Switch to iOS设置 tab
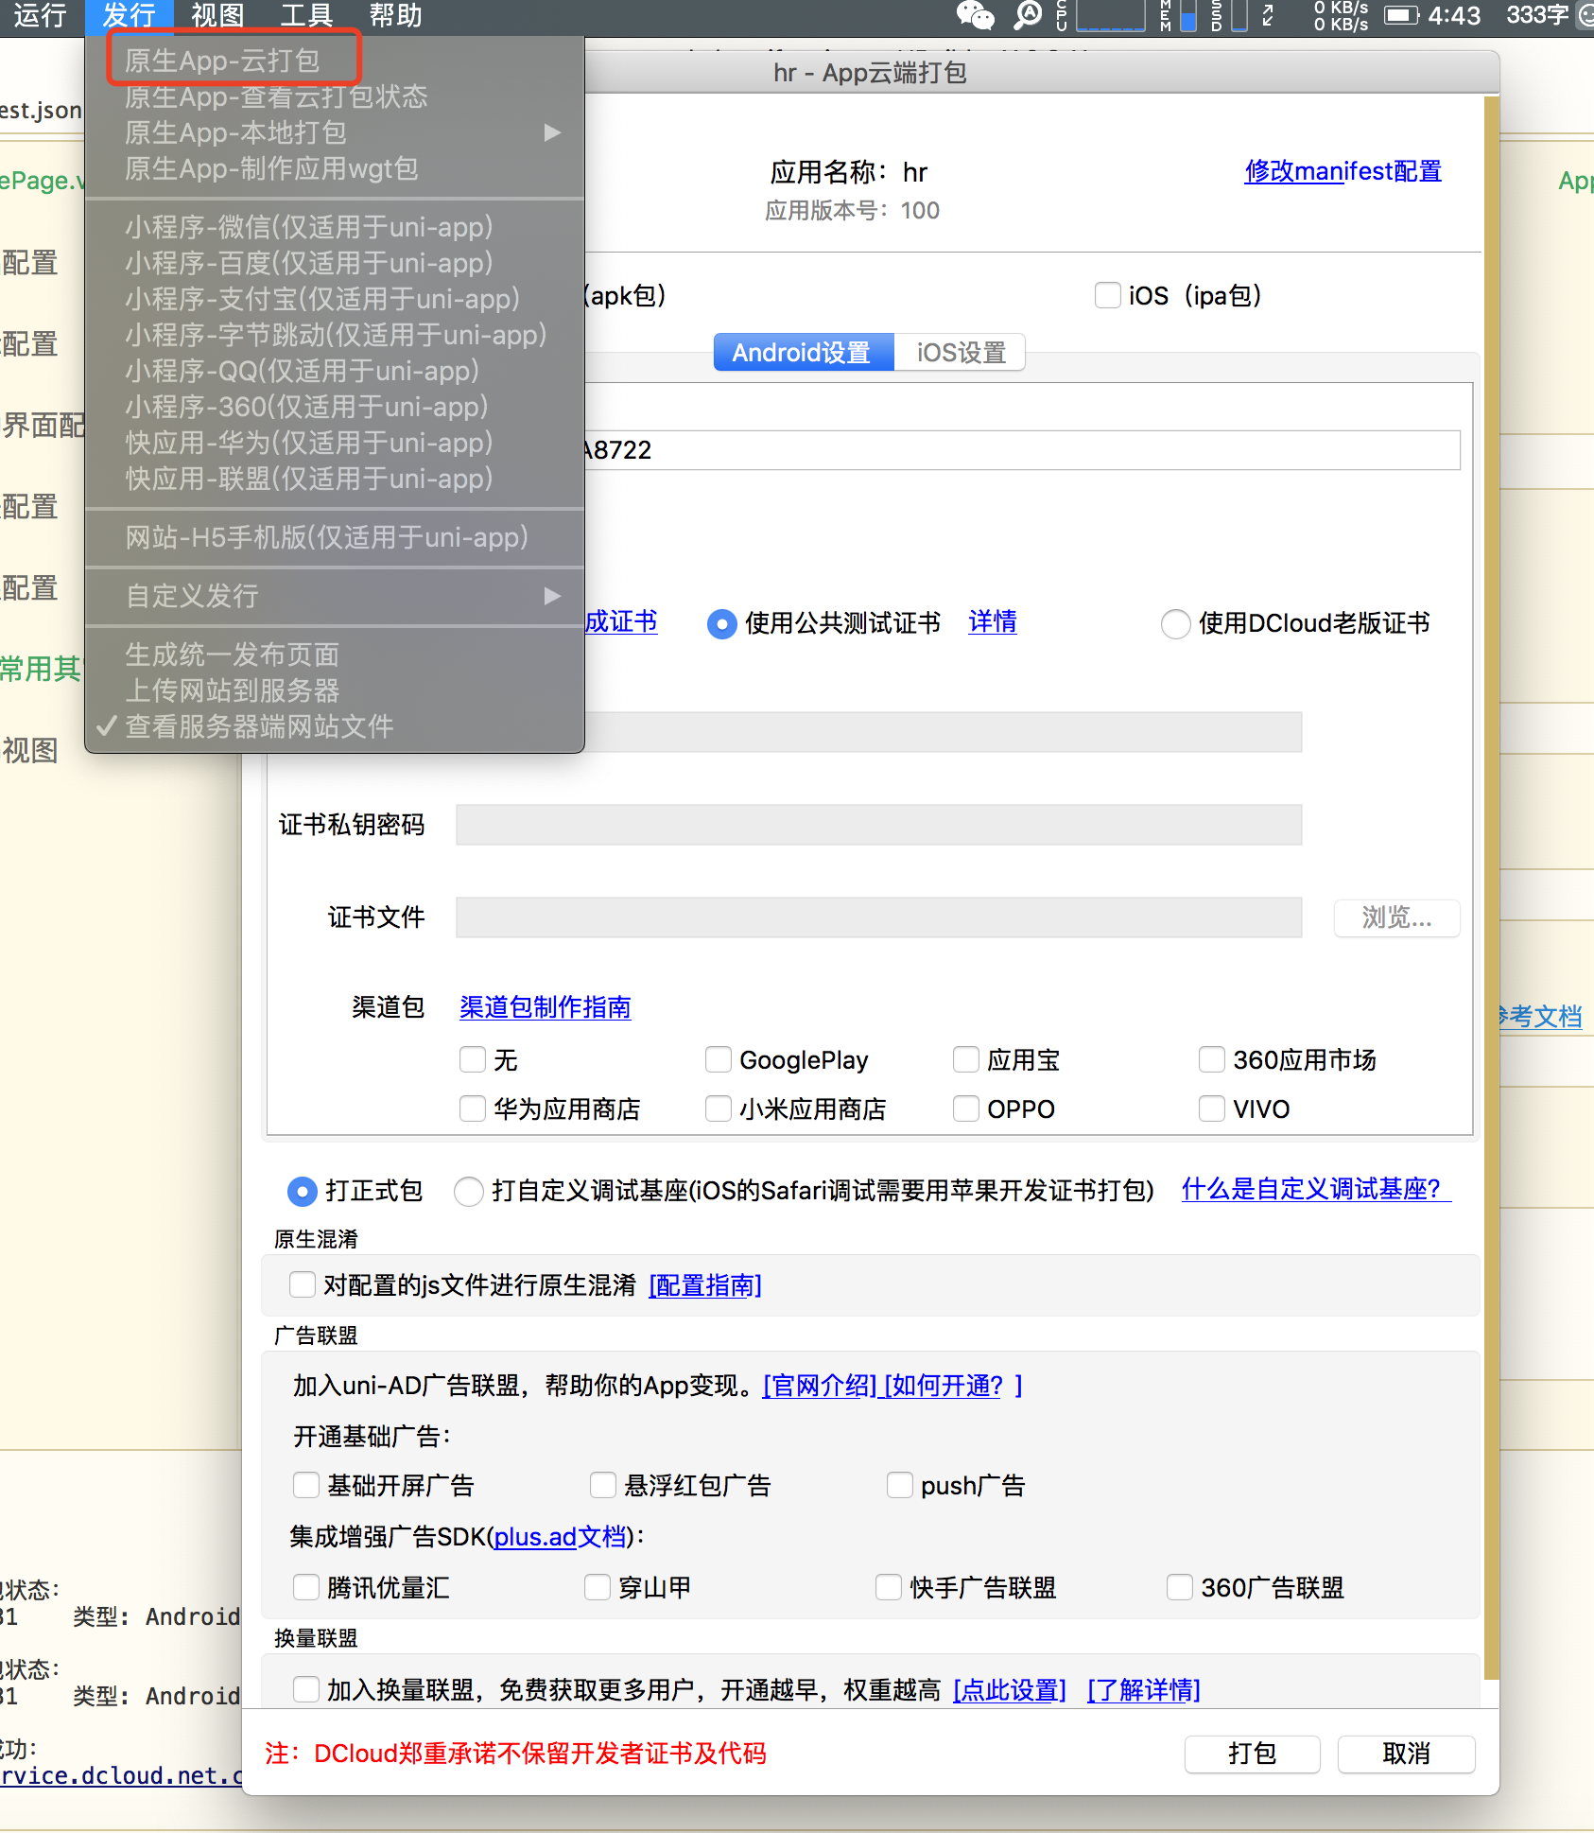 [961, 353]
